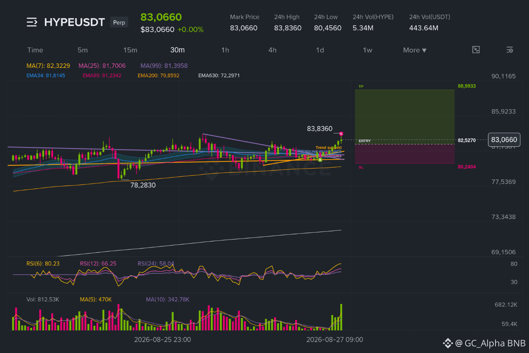
Task: Click the 59.4K volume axis label
Action: pyautogui.click(x=509, y=324)
